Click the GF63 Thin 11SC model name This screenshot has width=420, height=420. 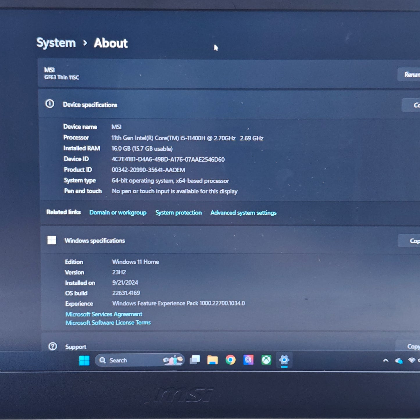click(x=62, y=77)
